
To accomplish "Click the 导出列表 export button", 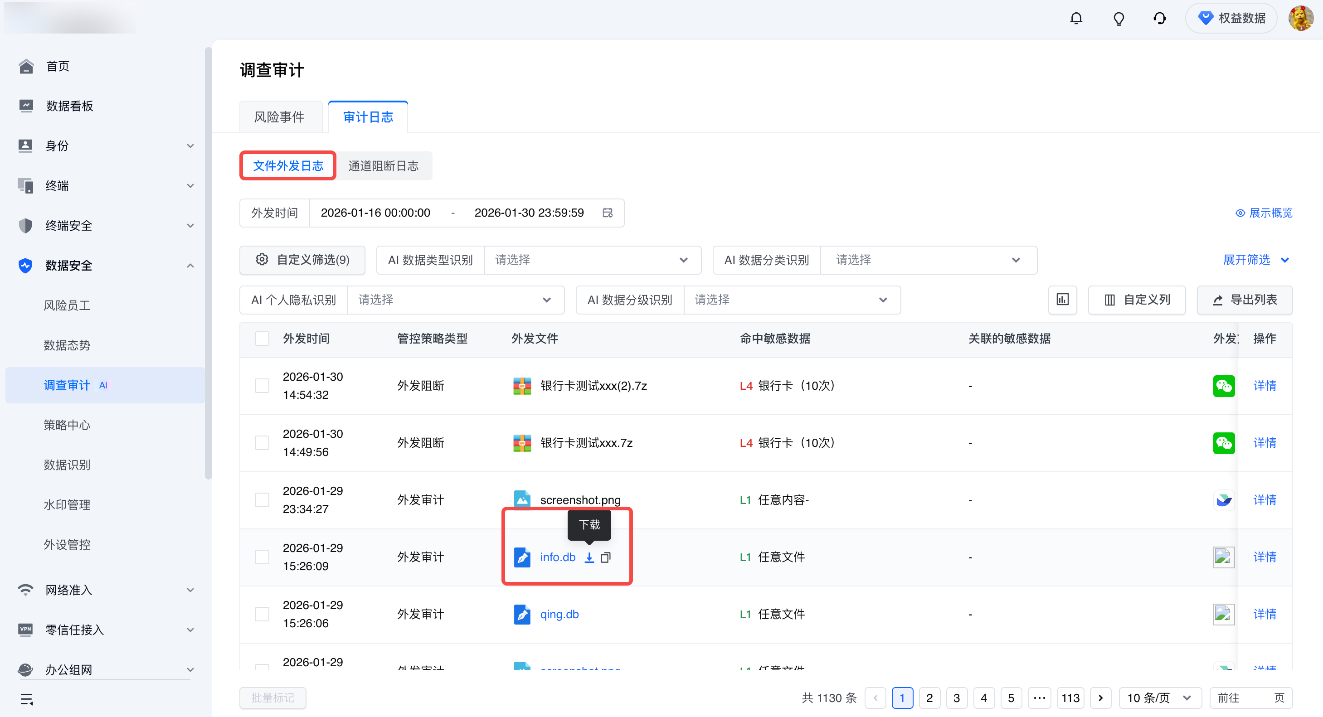I will click(x=1245, y=300).
